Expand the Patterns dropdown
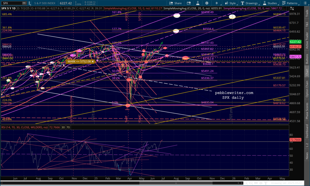Viewport: 310px width, 186px height. click(290, 3)
